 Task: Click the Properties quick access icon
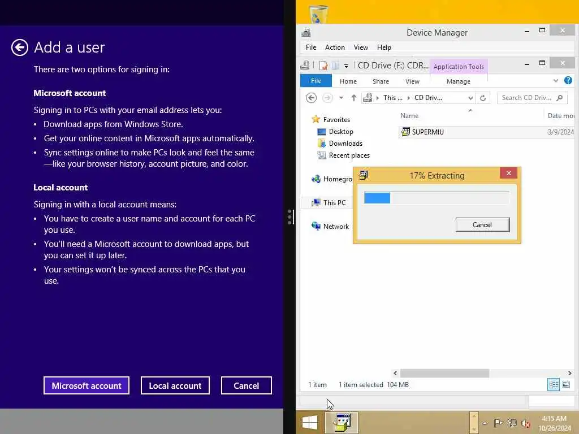323,66
